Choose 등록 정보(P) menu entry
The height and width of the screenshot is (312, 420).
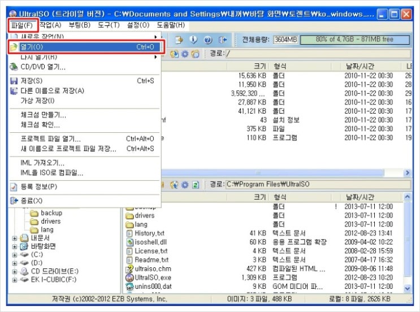pyautogui.click(x=85, y=187)
